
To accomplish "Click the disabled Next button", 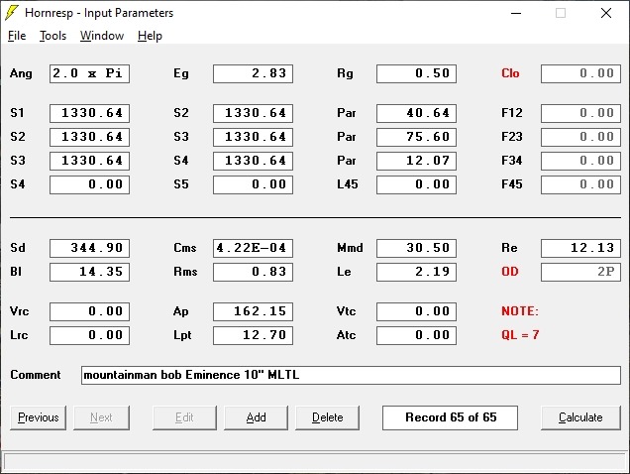I will pos(101,417).
